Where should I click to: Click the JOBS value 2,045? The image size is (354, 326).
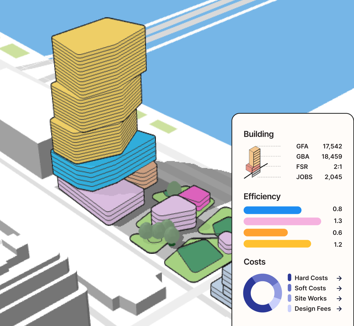coord(333,177)
